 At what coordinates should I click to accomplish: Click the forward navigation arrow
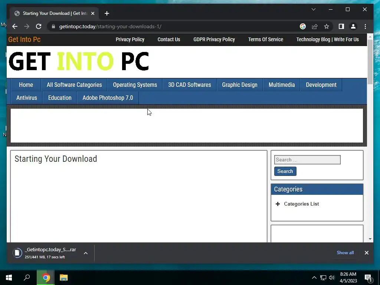point(27,26)
